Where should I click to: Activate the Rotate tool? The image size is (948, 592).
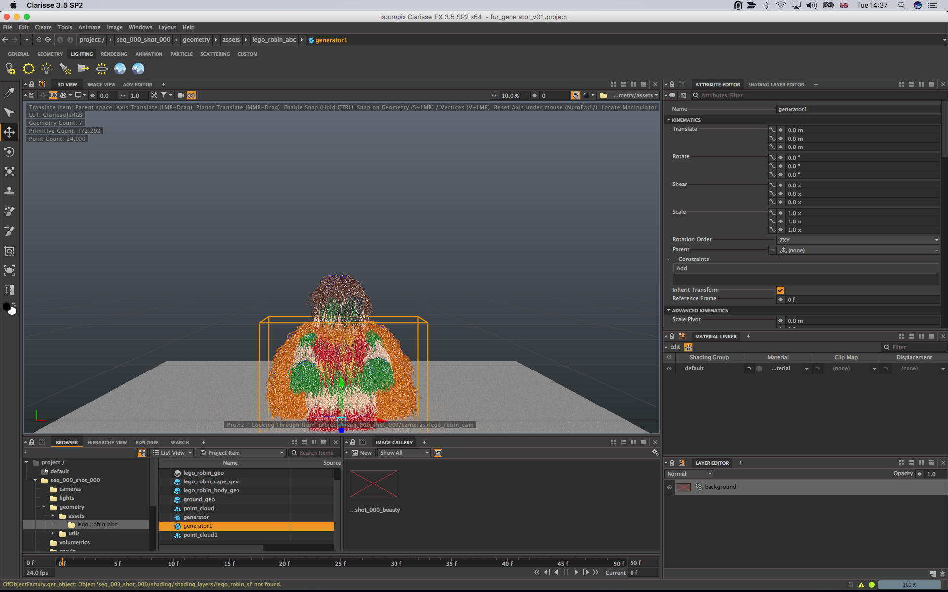click(9, 152)
